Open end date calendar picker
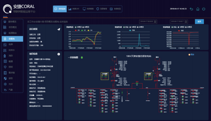This screenshot has width=211, height=121. (x=186, y=22)
